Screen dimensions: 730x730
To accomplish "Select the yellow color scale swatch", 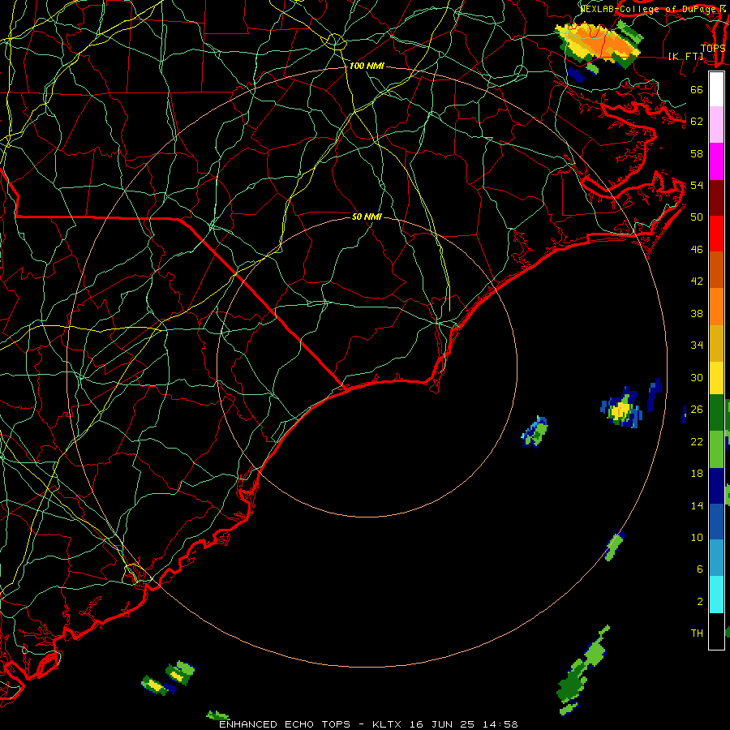I will (716, 377).
